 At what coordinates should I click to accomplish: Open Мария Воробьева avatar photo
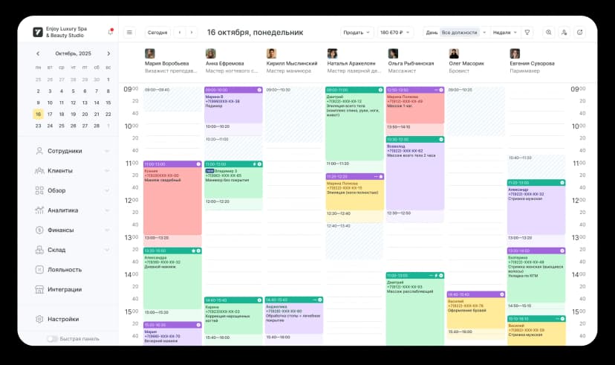click(150, 54)
